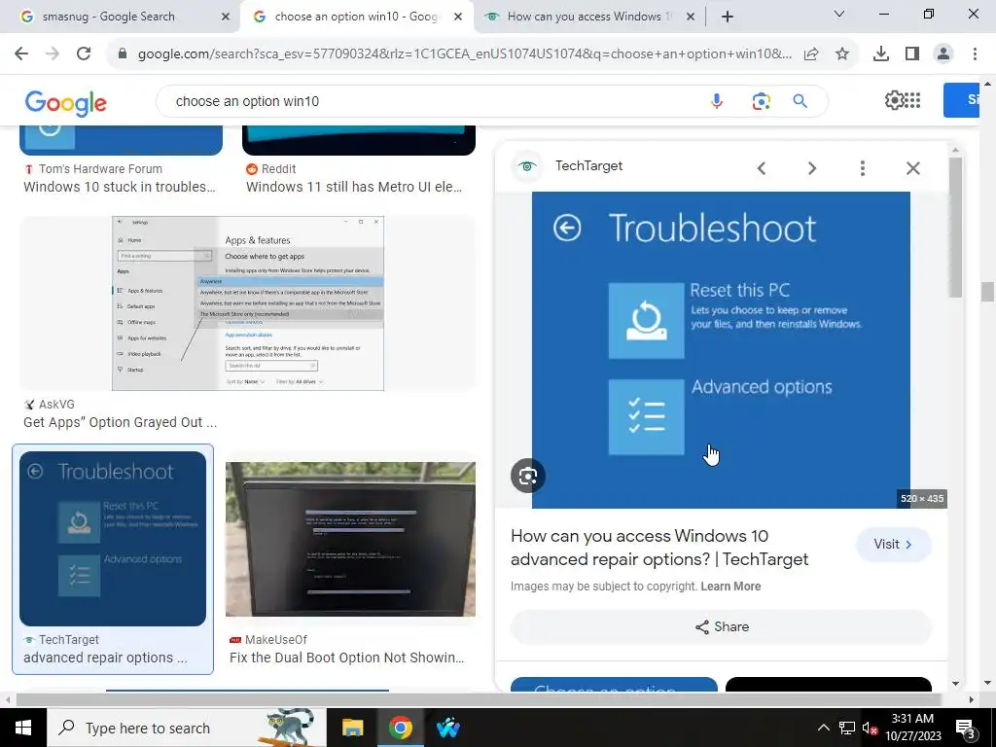The height and width of the screenshot is (747, 996).
Task: Open Tom's Hardware Forum result caption
Action: (x=120, y=187)
